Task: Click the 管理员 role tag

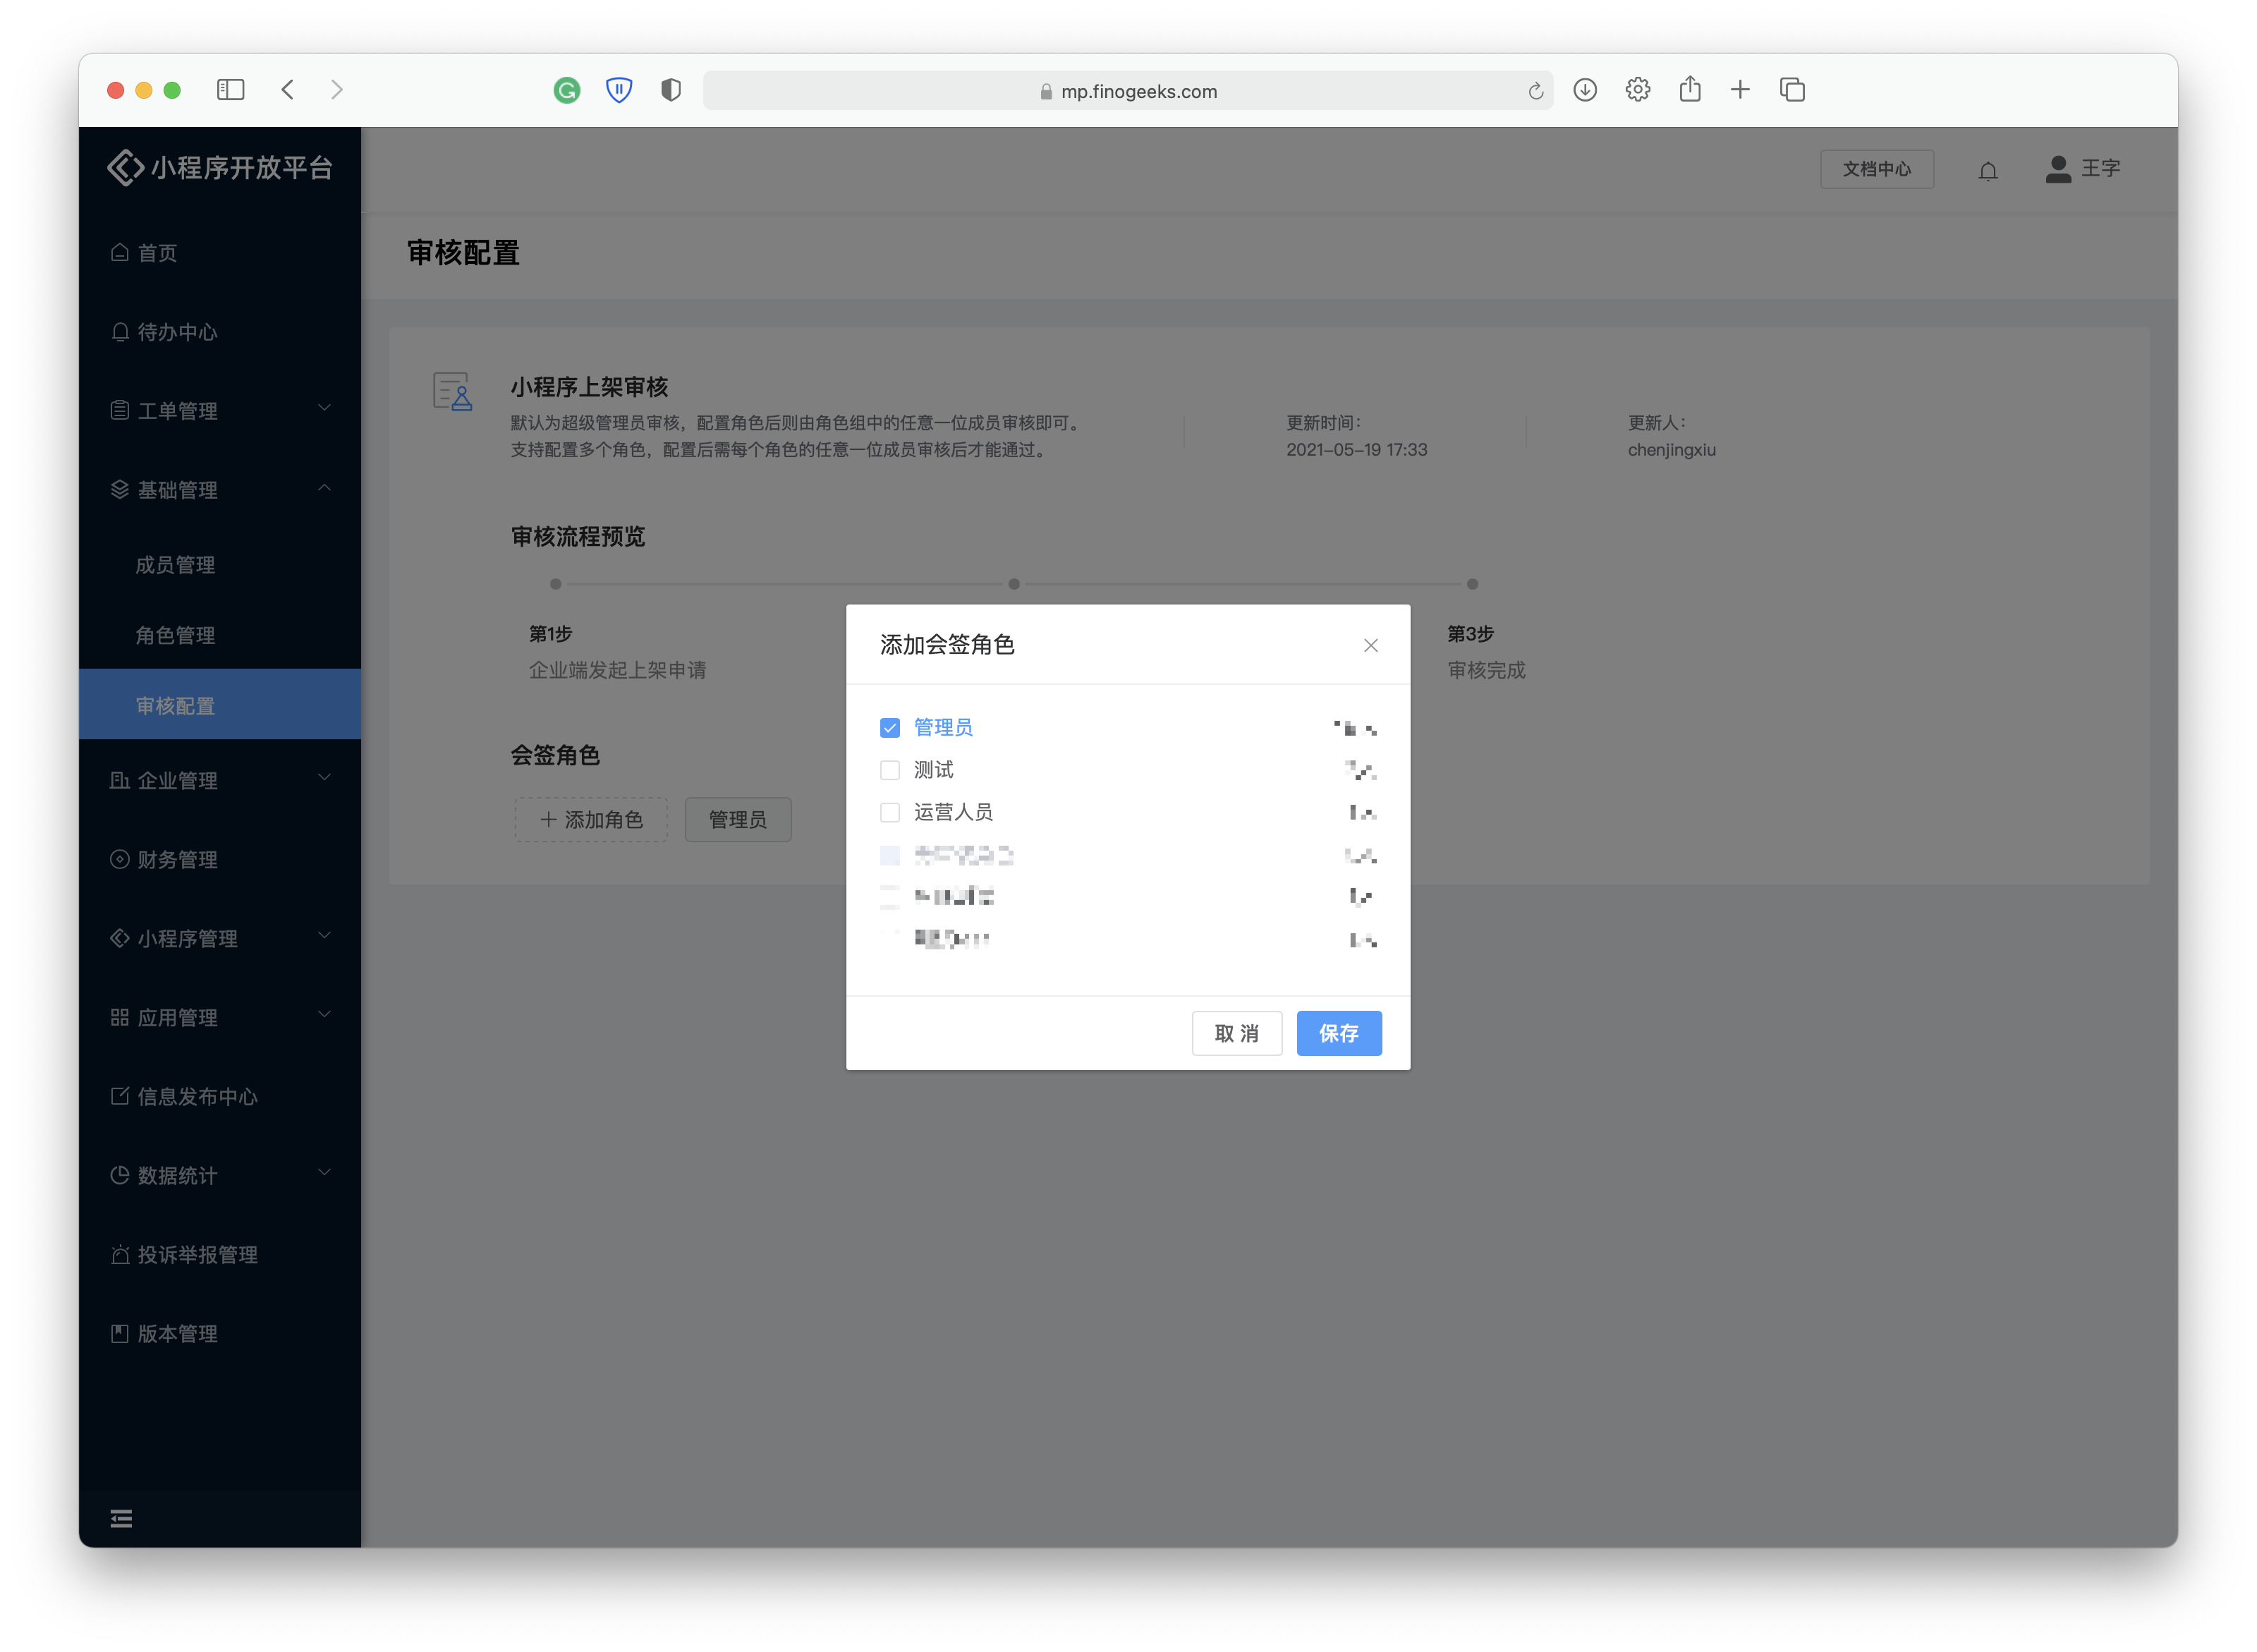Action: (737, 819)
